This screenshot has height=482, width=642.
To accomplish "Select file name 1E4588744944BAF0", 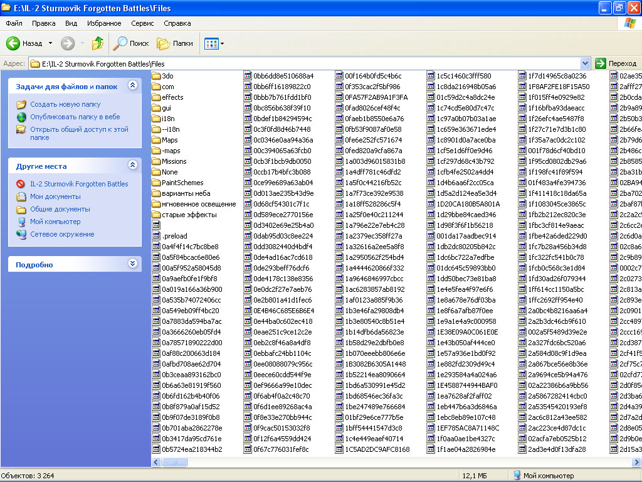I will [x=467, y=385].
